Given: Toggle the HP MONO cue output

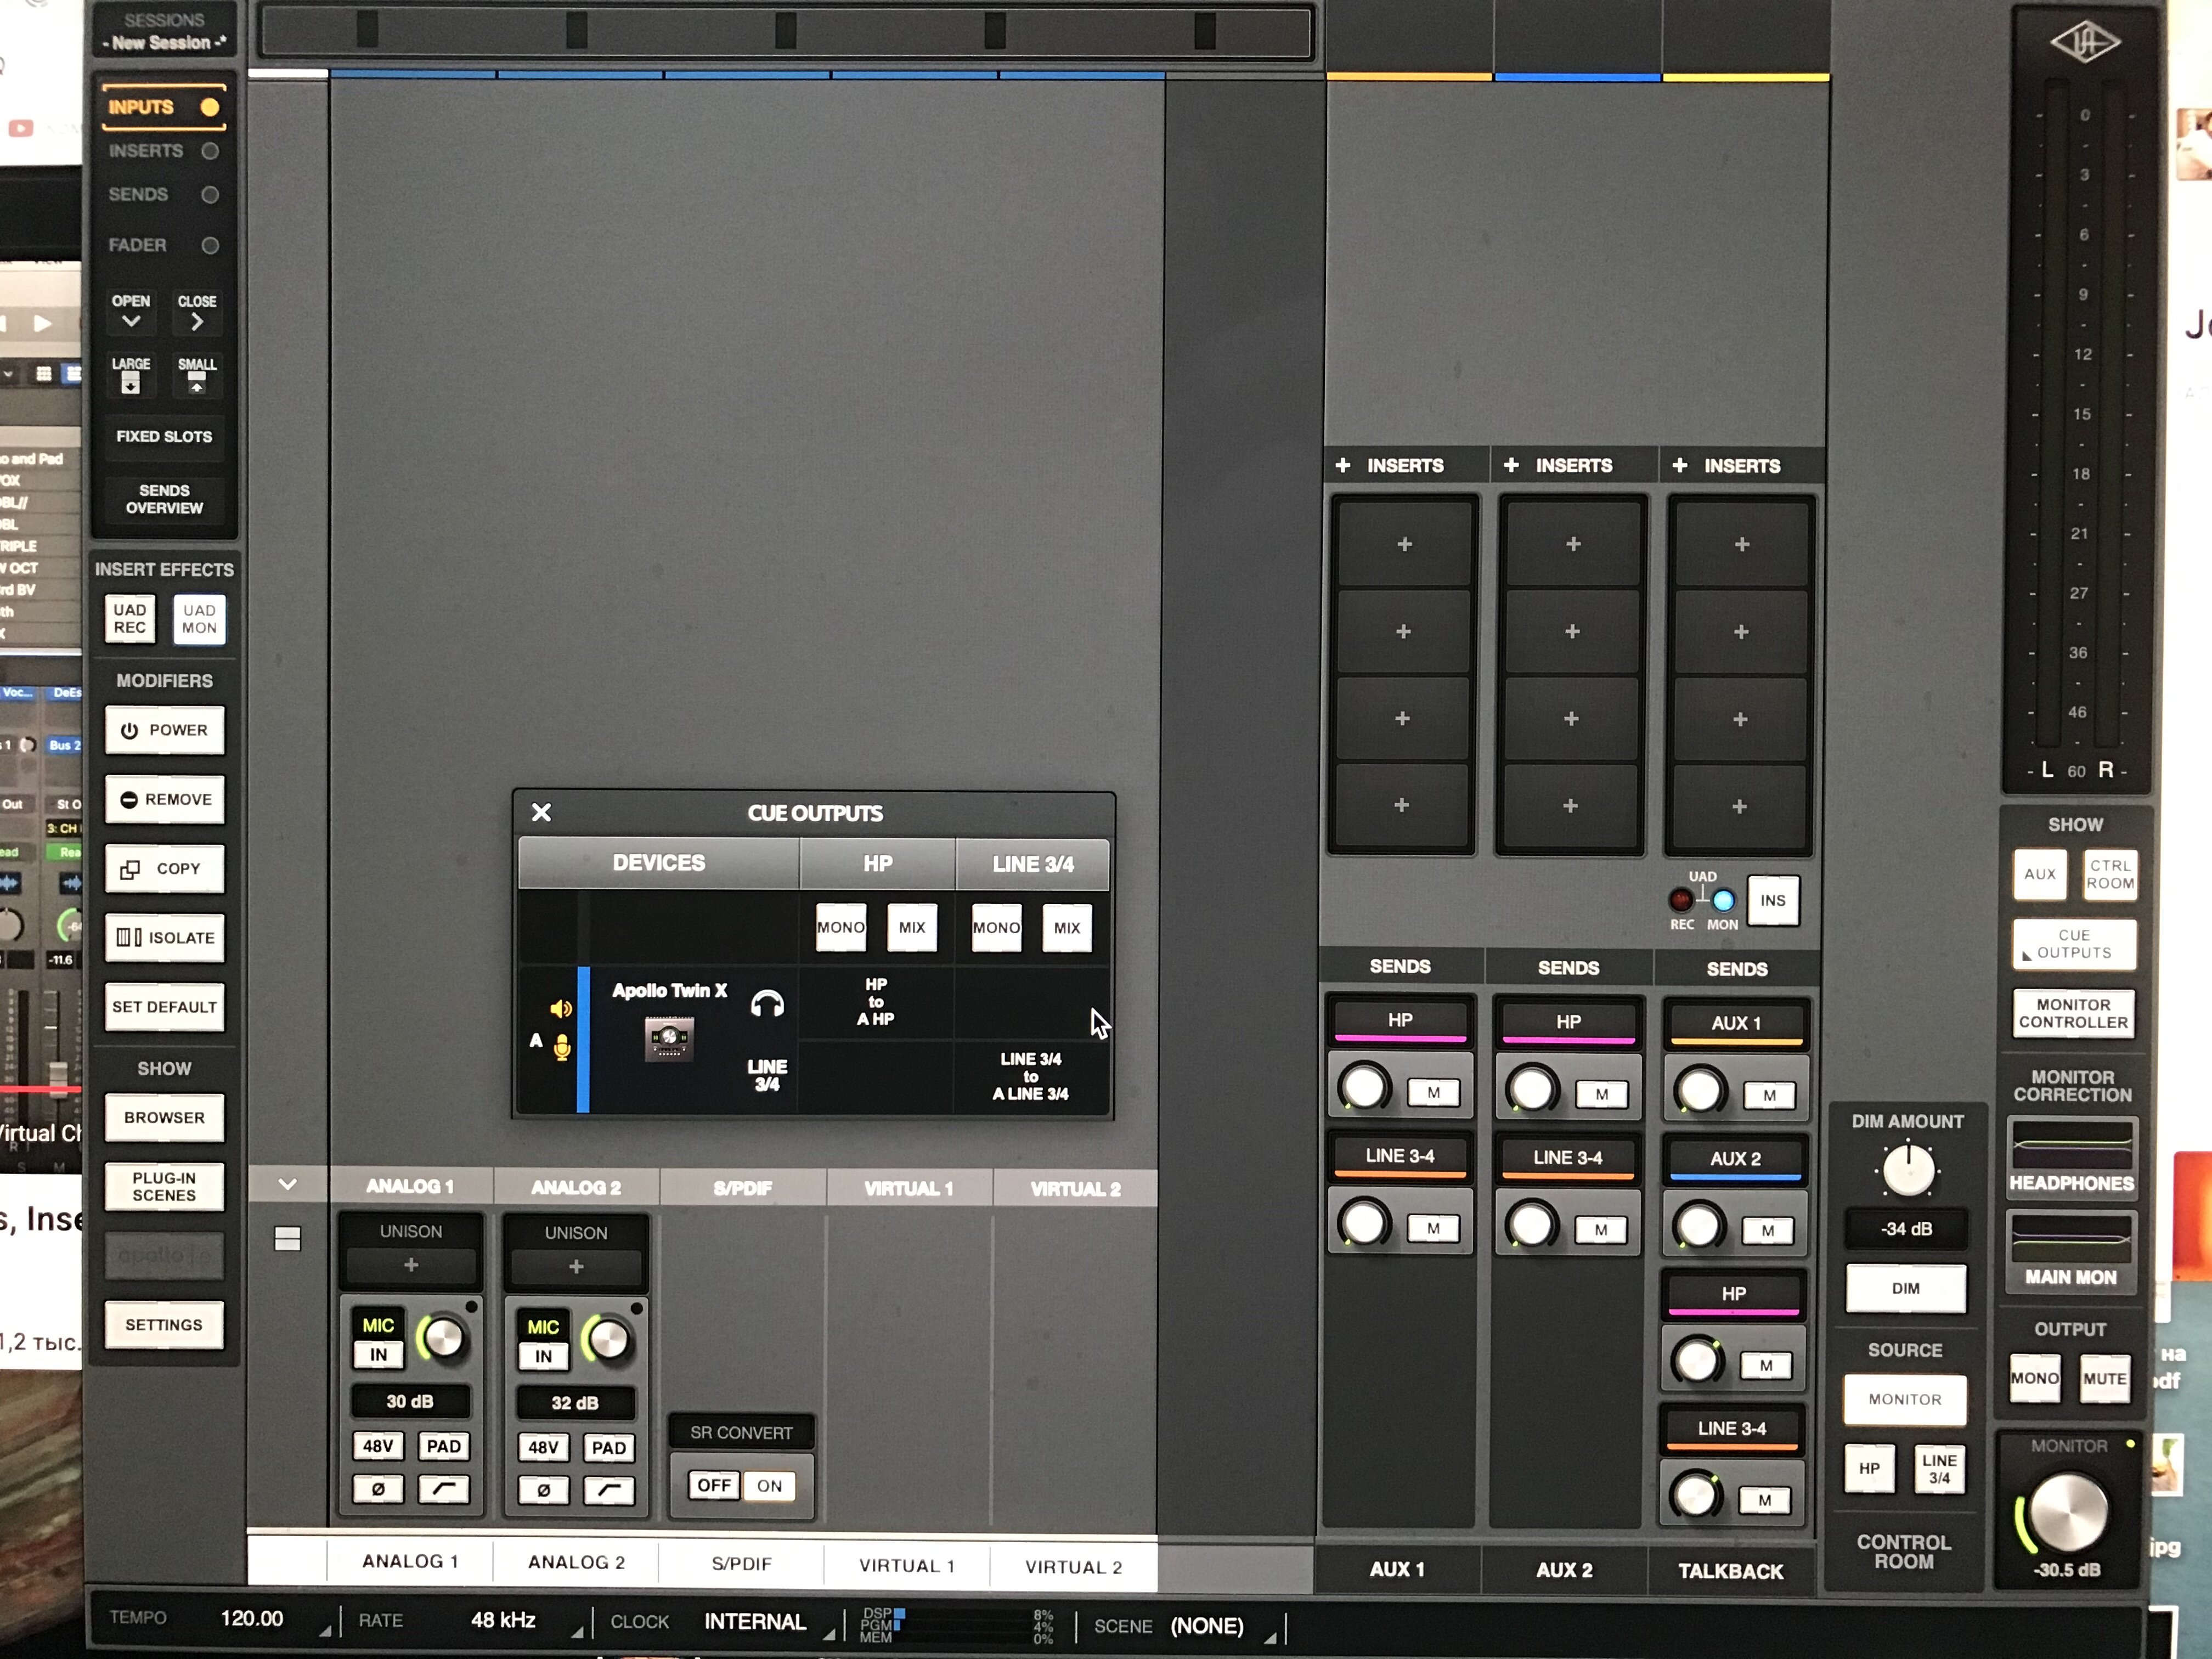Looking at the screenshot, I should click(x=840, y=927).
